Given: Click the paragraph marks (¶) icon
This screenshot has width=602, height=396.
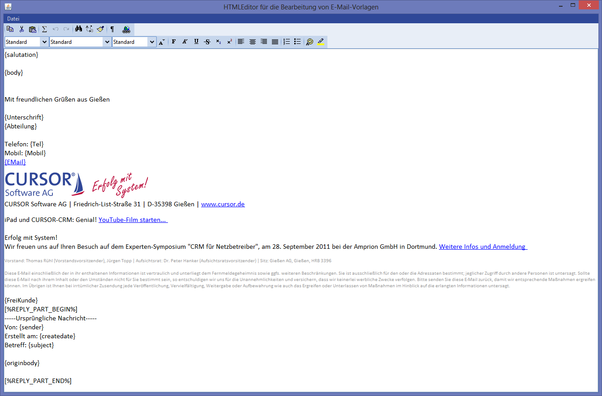Looking at the screenshot, I should [112, 30].
